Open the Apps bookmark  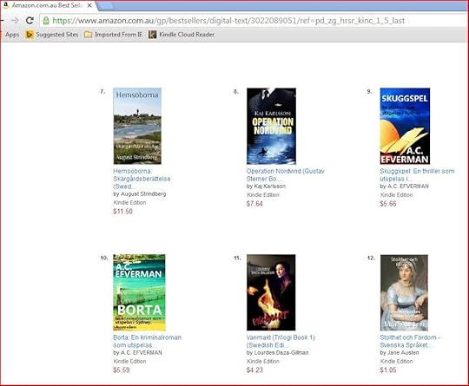[x=12, y=35]
